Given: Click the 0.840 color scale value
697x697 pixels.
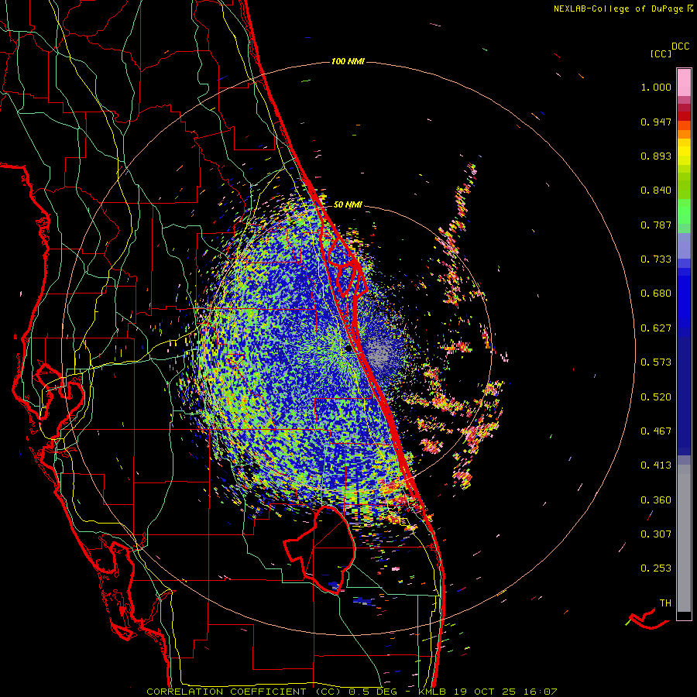Looking at the screenshot, I should tap(656, 191).
